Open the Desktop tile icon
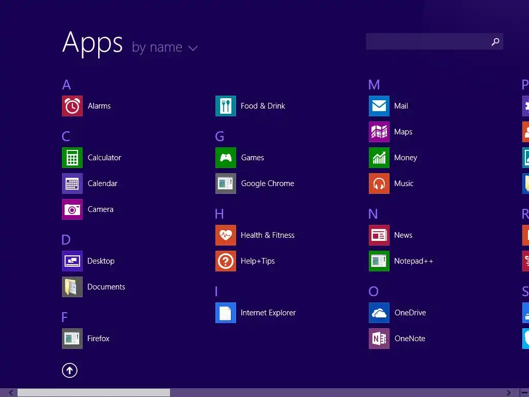Viewport: 529px width, 397px height. point(72,261)
